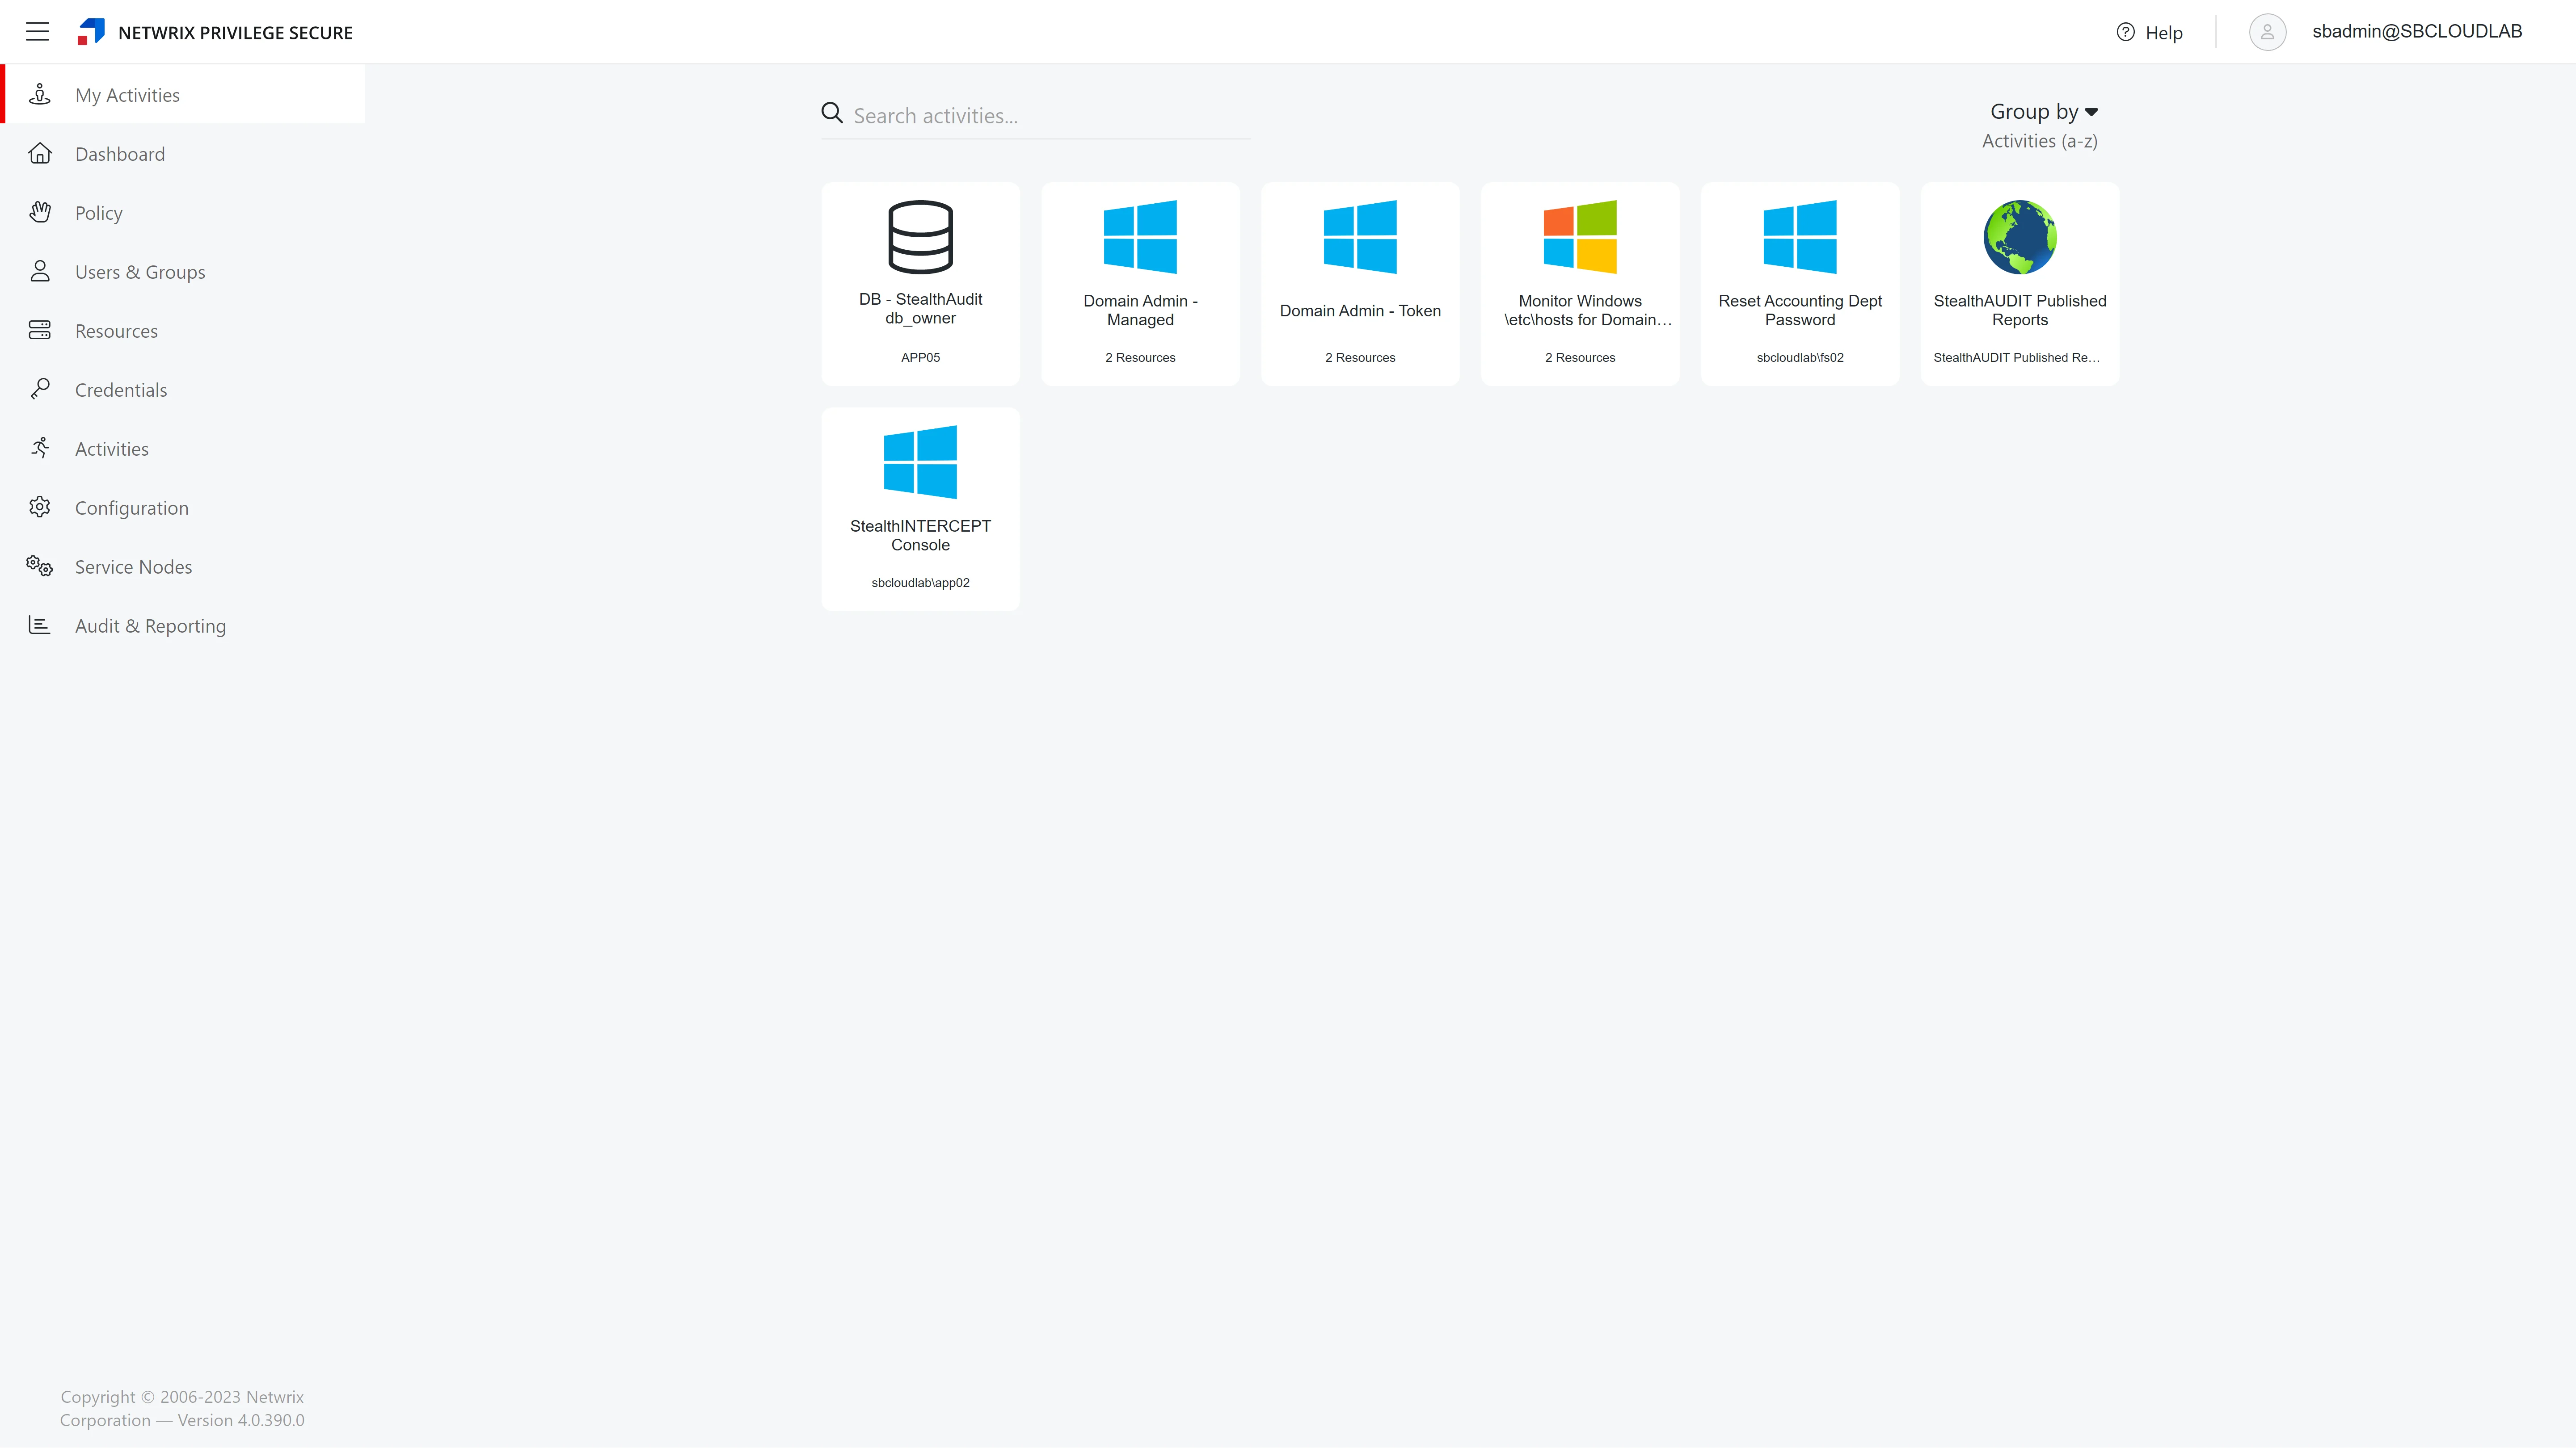
Task: Click the Dashboard home icon
Action: coord(40,153)
